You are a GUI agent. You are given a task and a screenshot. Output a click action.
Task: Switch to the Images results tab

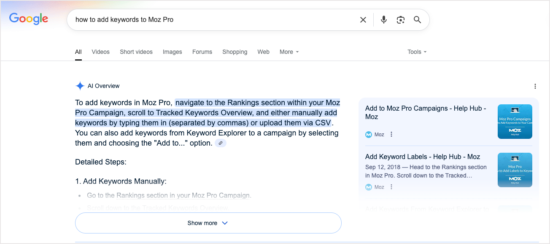(x=172, y=52)
